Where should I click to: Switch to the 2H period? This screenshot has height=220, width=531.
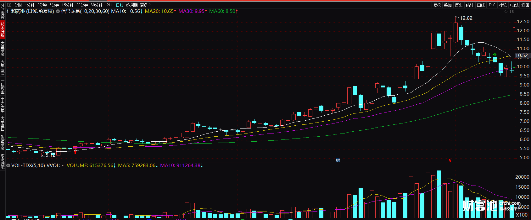click(109, 5)
